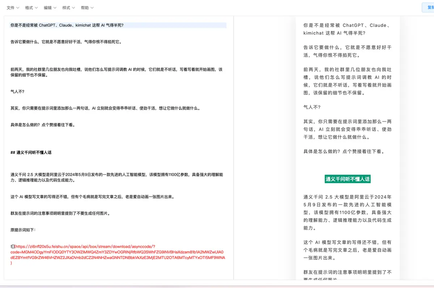Open the 帮助 menu

click(87, 8)
